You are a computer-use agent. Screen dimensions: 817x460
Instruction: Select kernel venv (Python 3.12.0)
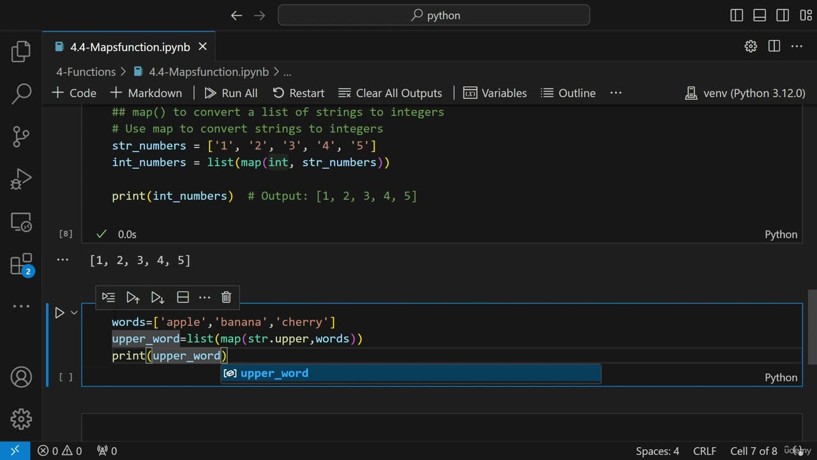pyautogui.click(x=745, y=93)
